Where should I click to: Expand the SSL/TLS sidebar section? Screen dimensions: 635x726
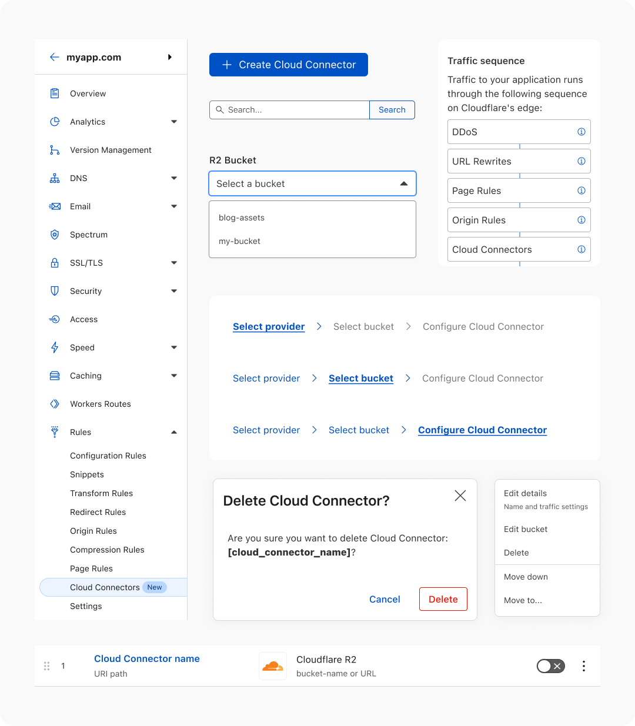pyautogui.click(x=173, y=263)
